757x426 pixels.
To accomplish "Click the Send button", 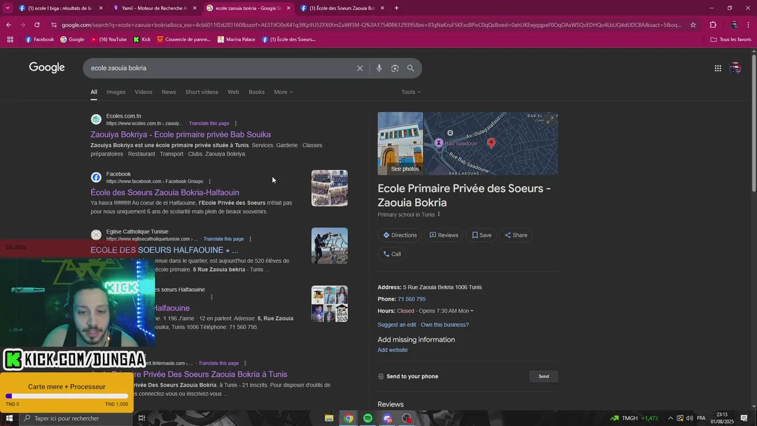I will tap(544, 376).
